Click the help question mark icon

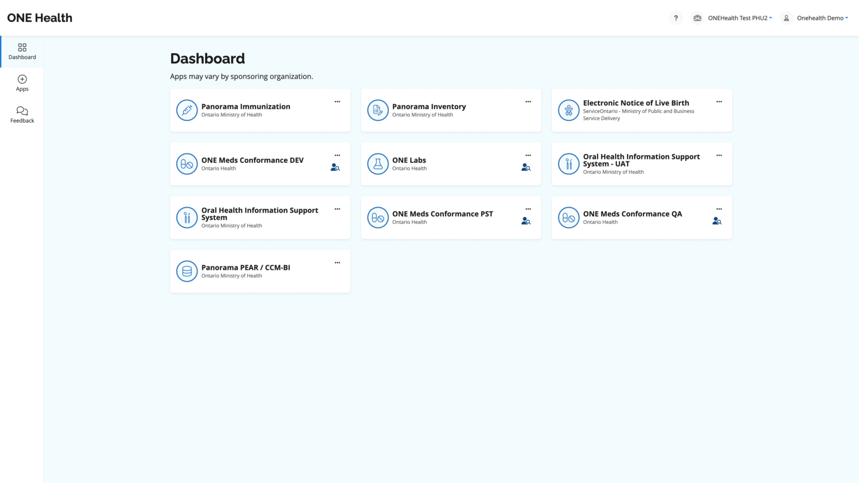click(675, 18)
